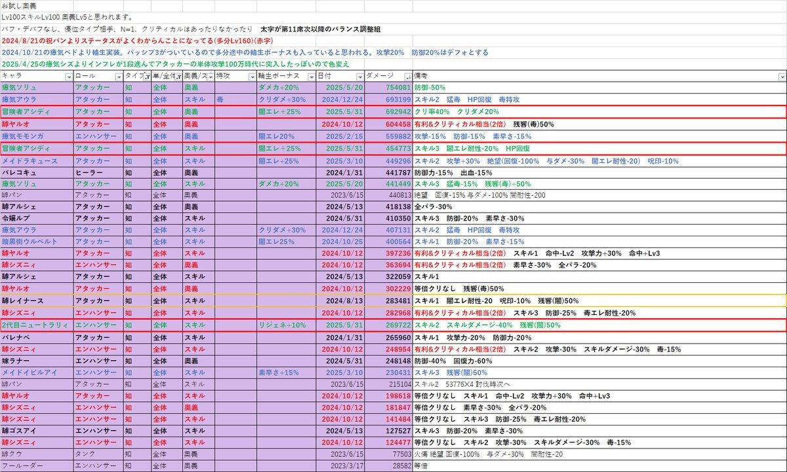Click the 癒気モモンガ character cell
This screenshot has height=472, width=787.
click(x=37, y=136)
